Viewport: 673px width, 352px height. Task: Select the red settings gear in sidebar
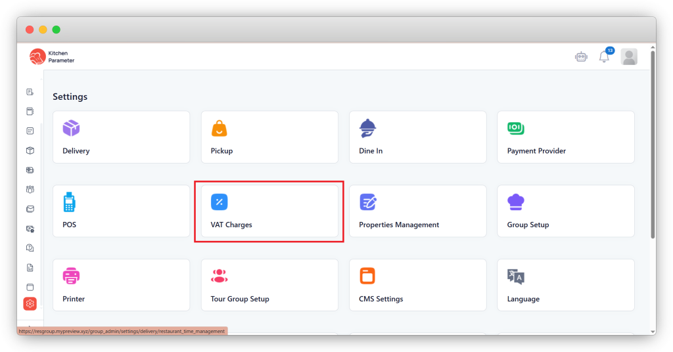pyautogui.click(x=30, y=303)
